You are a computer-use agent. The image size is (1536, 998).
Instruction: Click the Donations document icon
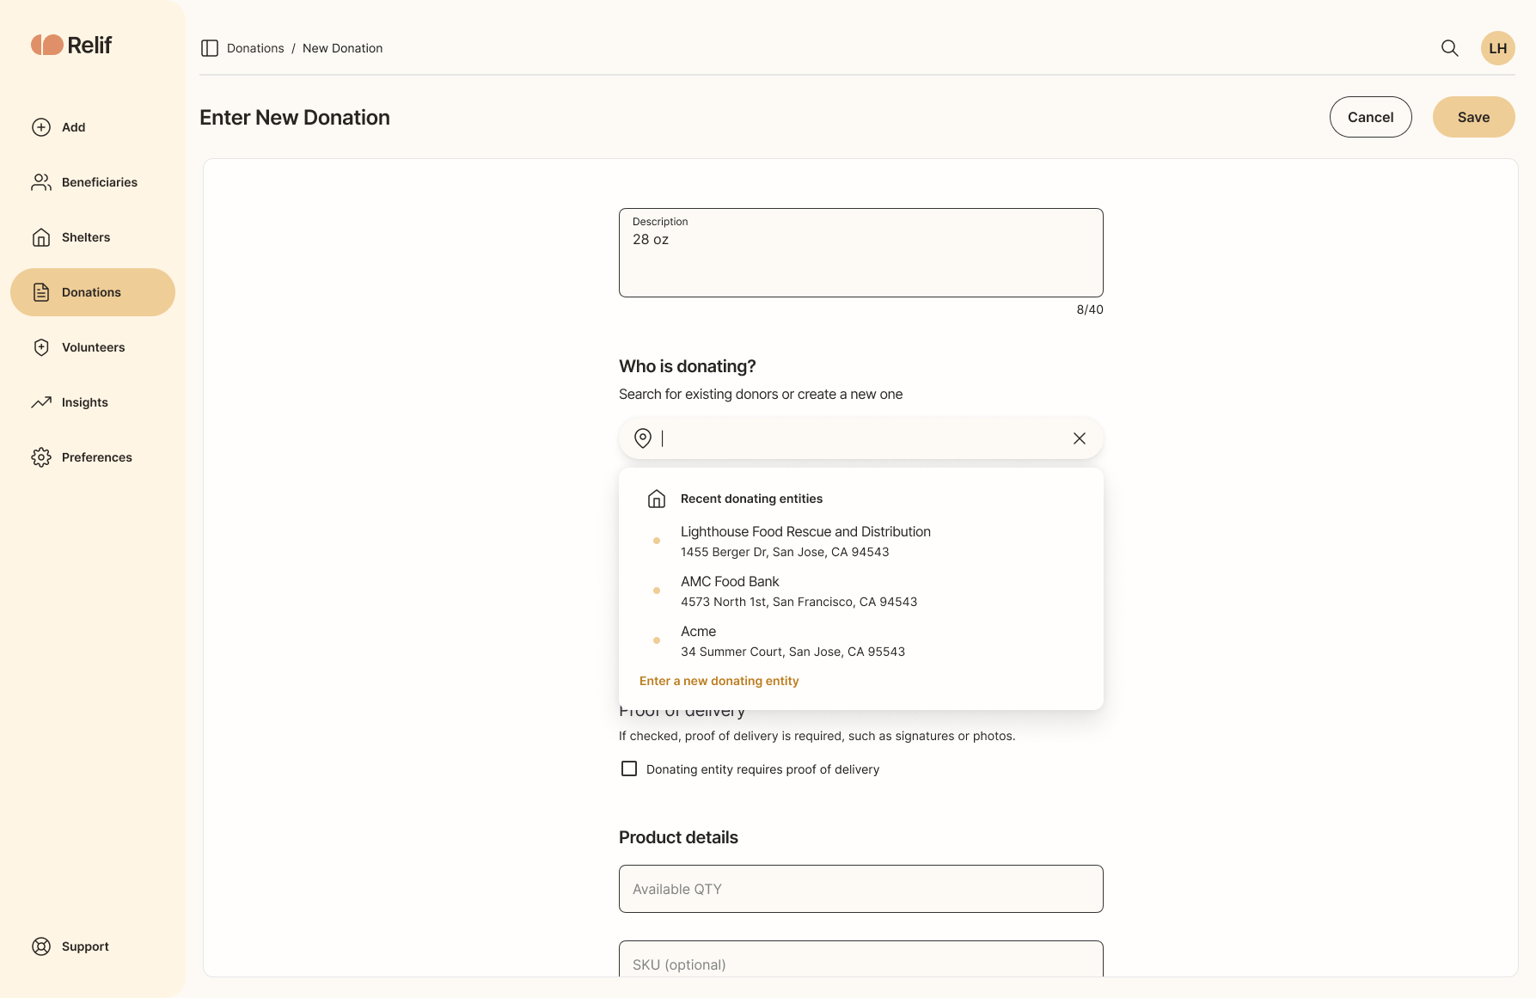point(41,292)
